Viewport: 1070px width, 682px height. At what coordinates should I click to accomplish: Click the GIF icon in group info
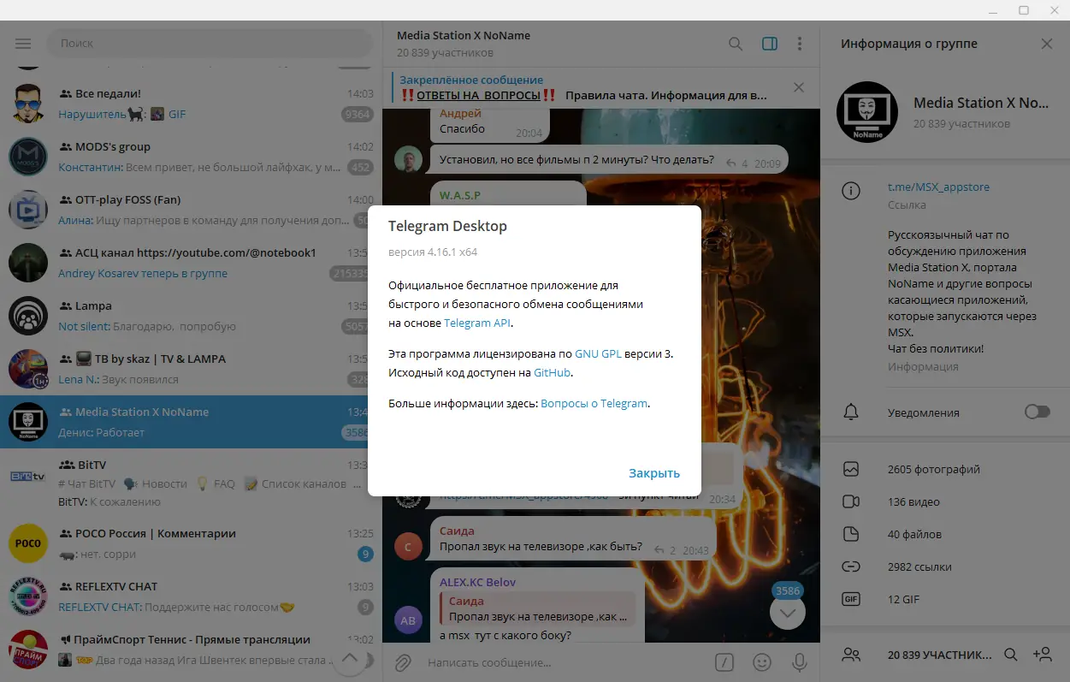pos(851,599)
